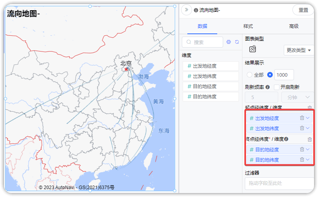This screenshot has height=197, width=318.
Task: Click the 拖动字段至此处 filter drop area
Action: coord(279,183)
